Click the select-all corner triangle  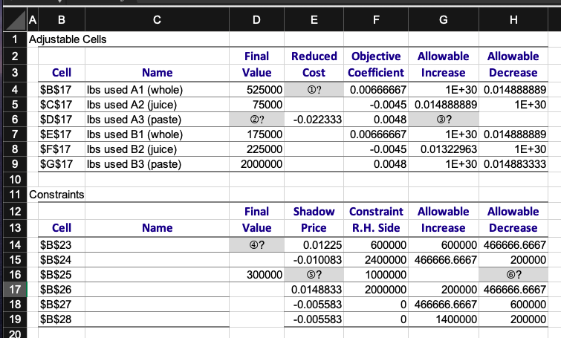coord(15,19)
